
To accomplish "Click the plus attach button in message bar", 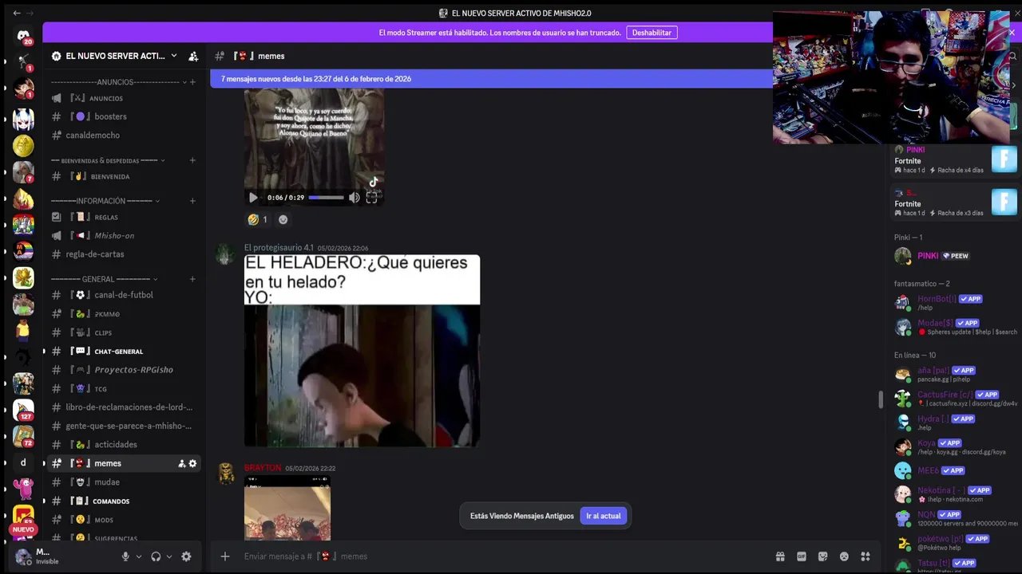I will 225,556.
